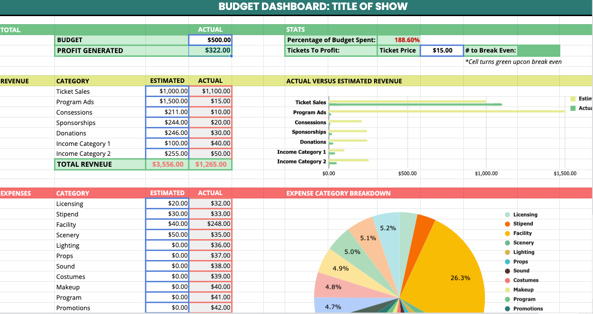Select Props estimated expense $0.00

pyautogui.click(x=167, y=255)
